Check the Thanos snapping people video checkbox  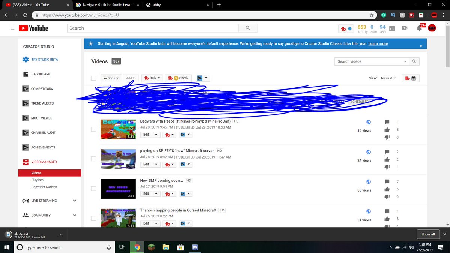click(x=94, y=218)
